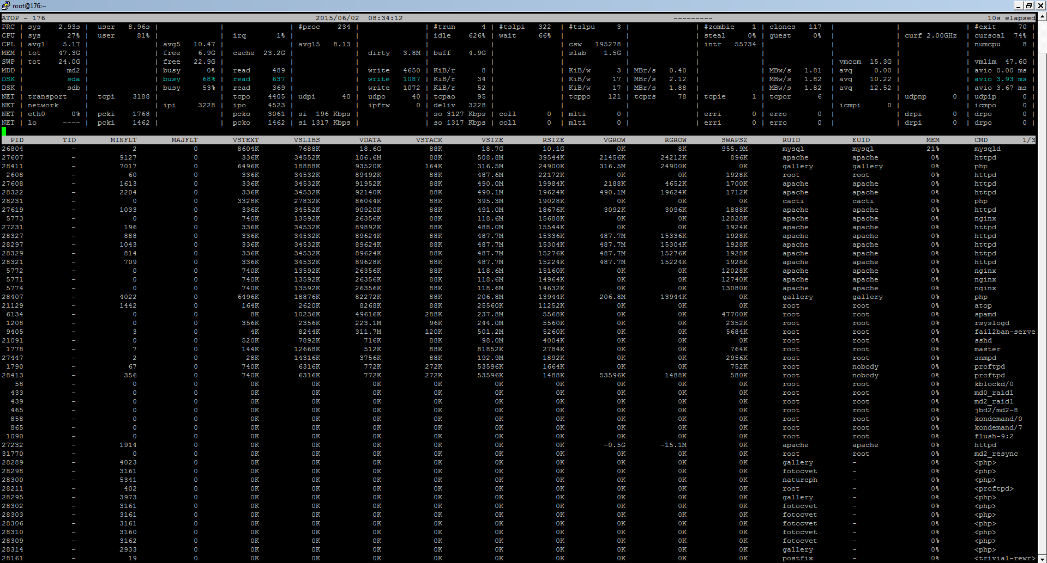Click the jbd2/md2-8 process command
Screen dimensions: 1047x563
[996, 410]
